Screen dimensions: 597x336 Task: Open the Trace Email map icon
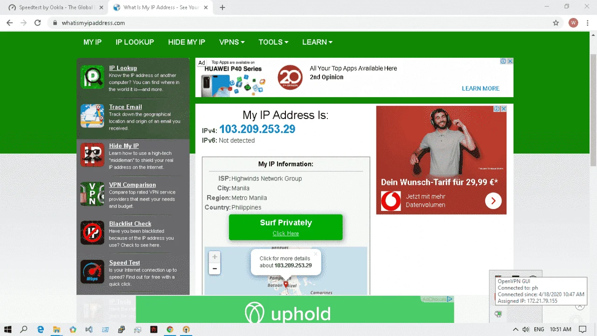pos(92,116)
